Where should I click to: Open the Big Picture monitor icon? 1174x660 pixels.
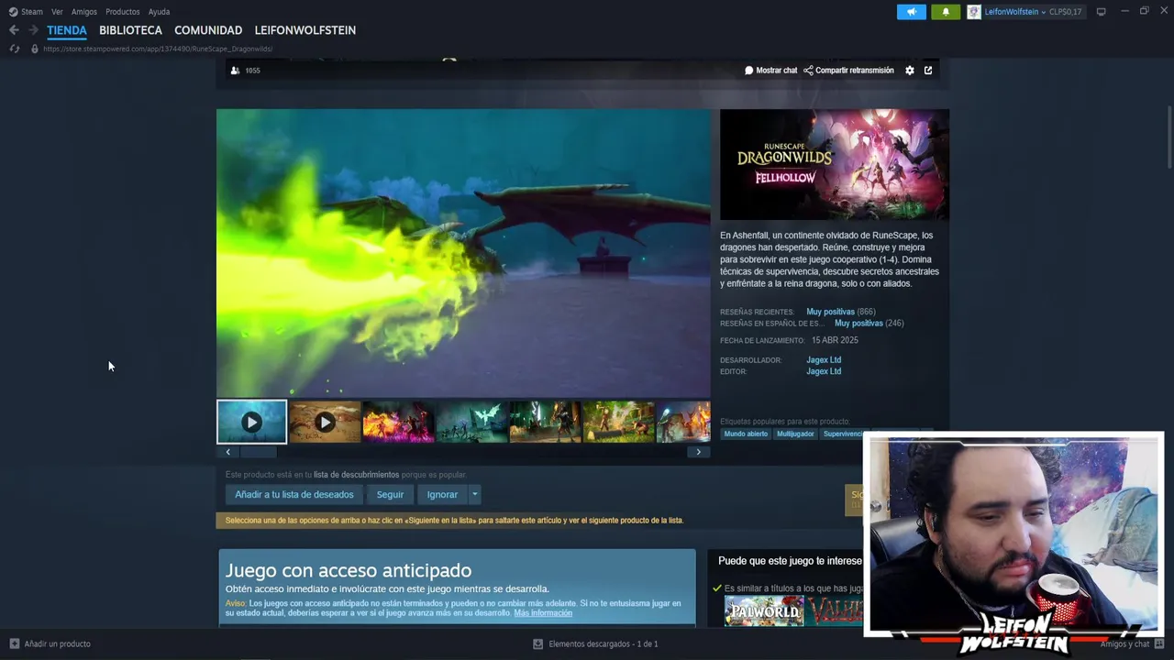(x=1101, y=12)
